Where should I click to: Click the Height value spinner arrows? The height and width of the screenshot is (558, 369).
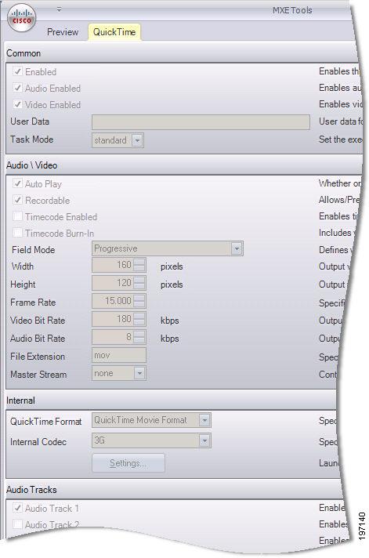coord(139,283)
